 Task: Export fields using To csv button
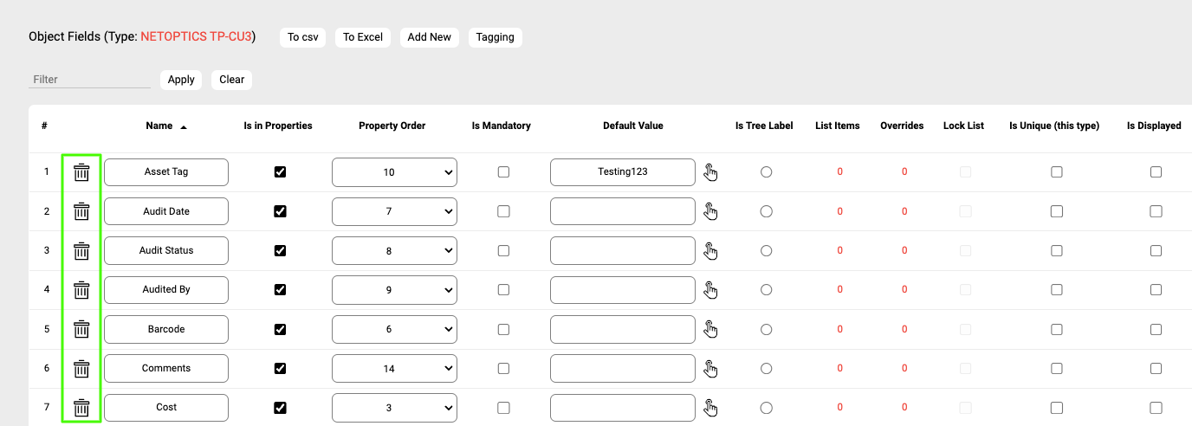303,37
